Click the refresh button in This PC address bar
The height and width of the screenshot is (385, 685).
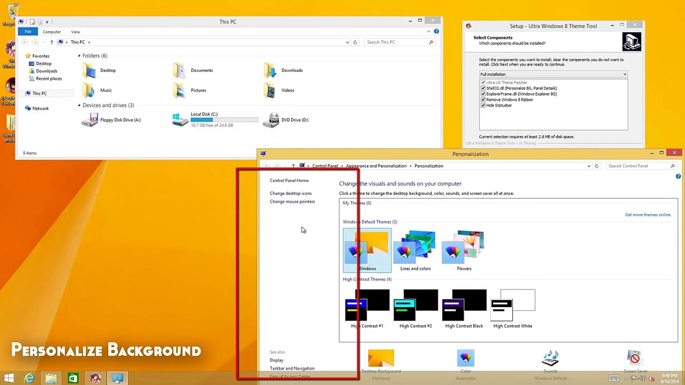coord(355,42)
